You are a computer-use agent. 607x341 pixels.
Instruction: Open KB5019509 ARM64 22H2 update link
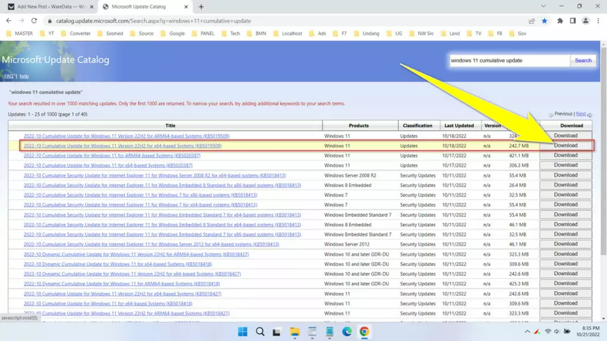(126, 136)
